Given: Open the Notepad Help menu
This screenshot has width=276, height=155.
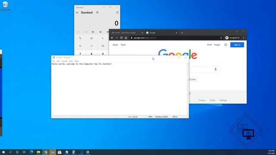Looking at the screenshot, I should coord(76,61).
